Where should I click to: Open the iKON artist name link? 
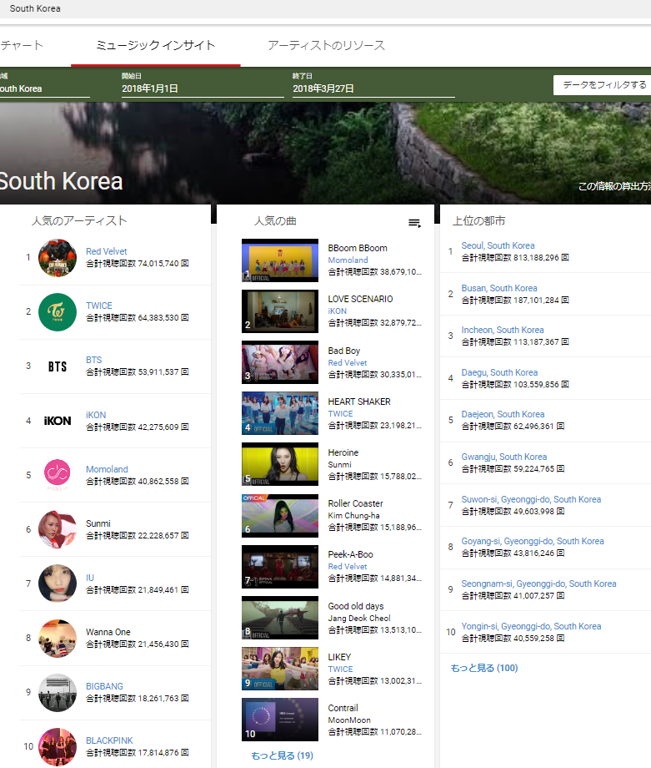96,415
